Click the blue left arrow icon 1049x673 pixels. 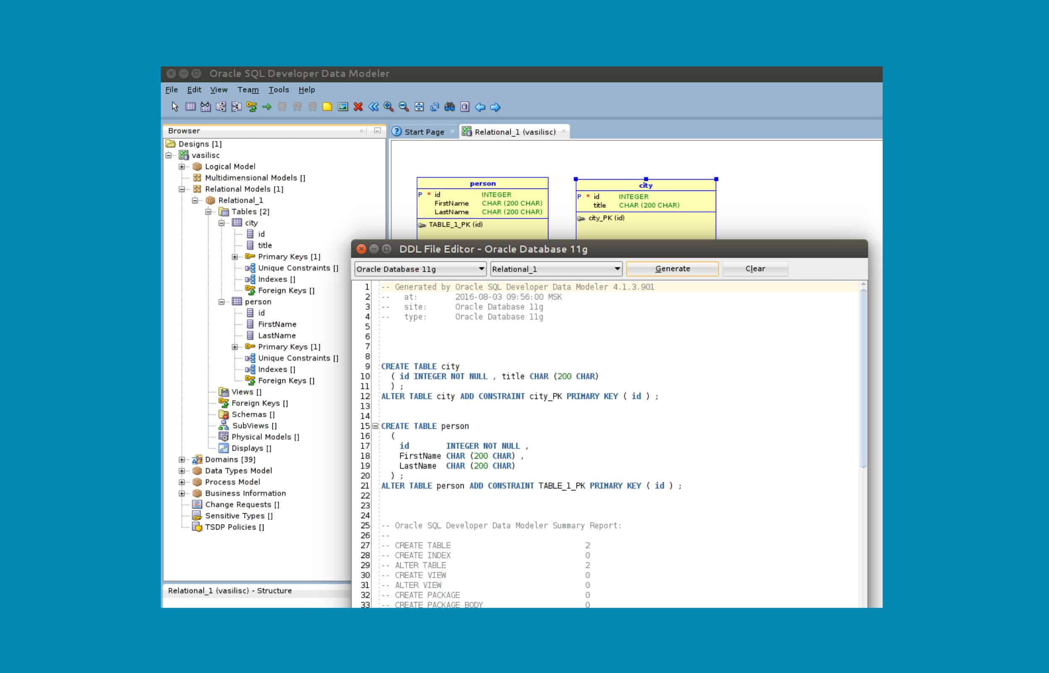click(480, 107)
